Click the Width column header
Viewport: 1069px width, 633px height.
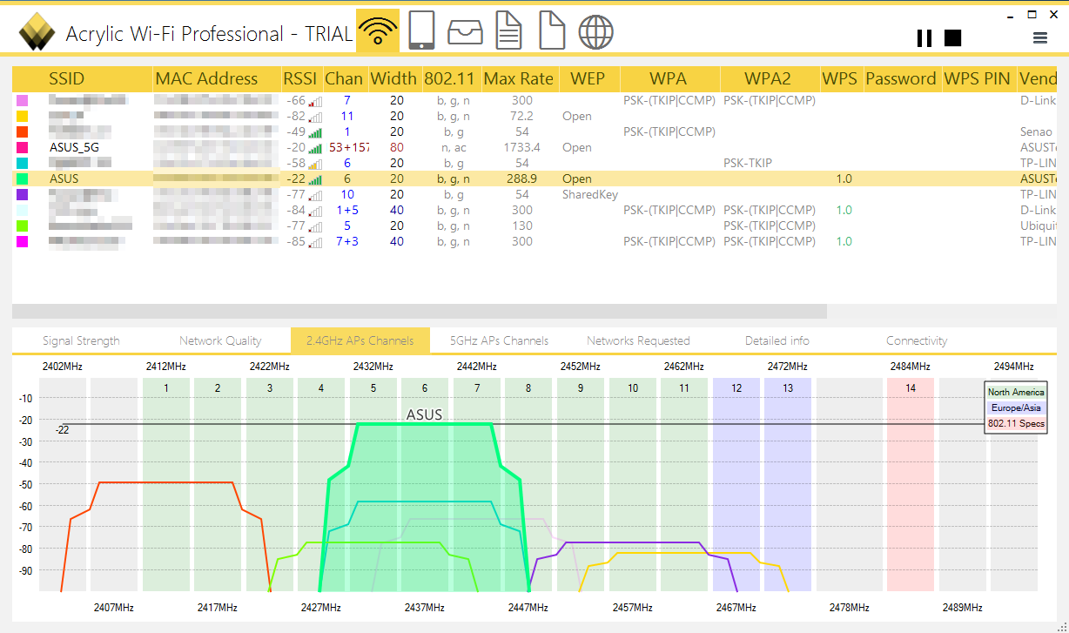tap(393, 78)
